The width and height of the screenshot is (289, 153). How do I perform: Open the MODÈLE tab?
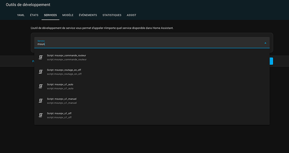pos(68,15)
